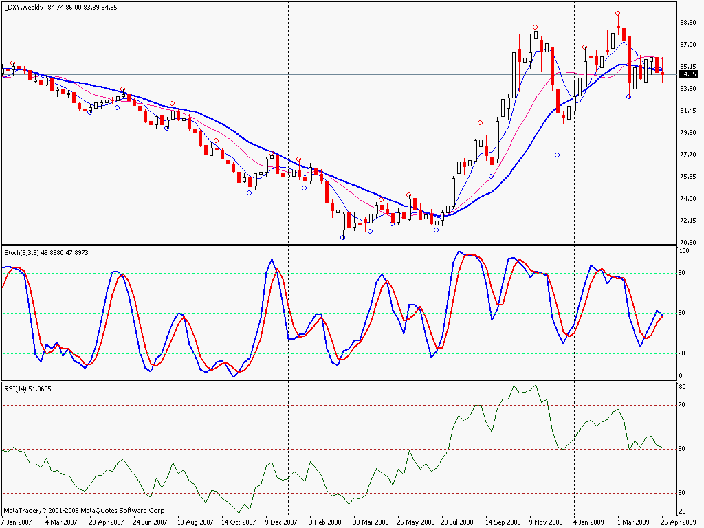Click the 70 level on RSI scale
Image resolution: width=704 pixels, height=528 pixels.
click(x=682, y=405)
